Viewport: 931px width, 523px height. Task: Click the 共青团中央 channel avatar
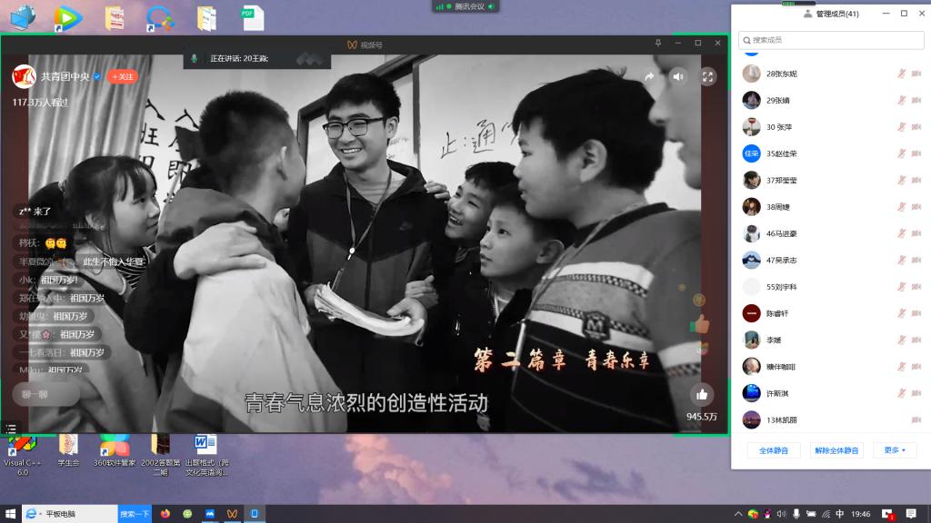point(24,77)
